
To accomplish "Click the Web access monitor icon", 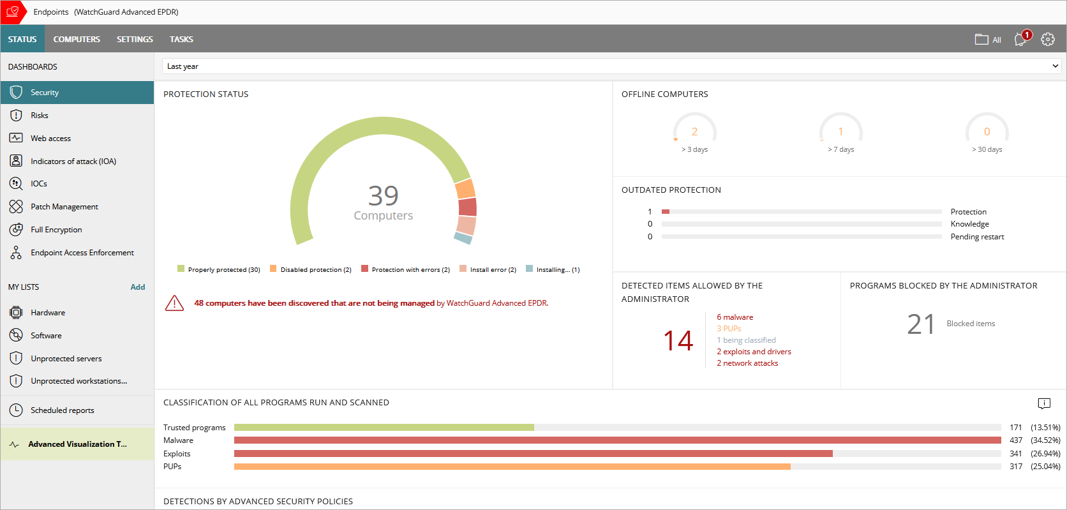I will coord(16,139).
